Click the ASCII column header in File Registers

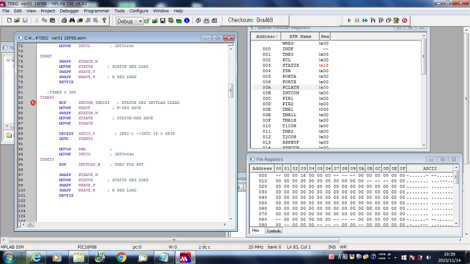click(429, 169)
